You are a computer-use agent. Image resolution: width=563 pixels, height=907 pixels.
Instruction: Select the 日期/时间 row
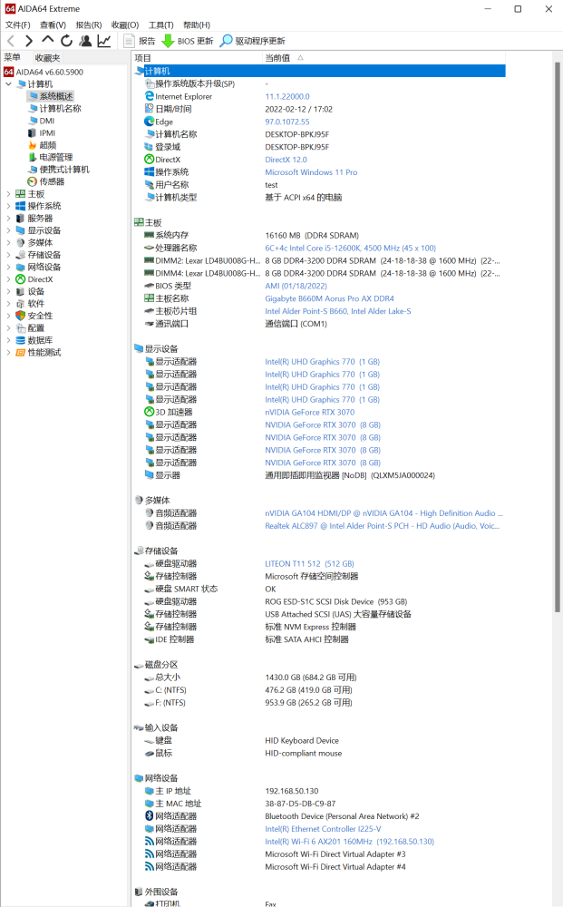tap(319, 110)
